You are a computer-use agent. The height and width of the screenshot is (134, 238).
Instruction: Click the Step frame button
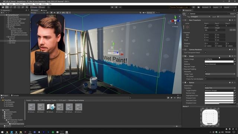[120, 7]
